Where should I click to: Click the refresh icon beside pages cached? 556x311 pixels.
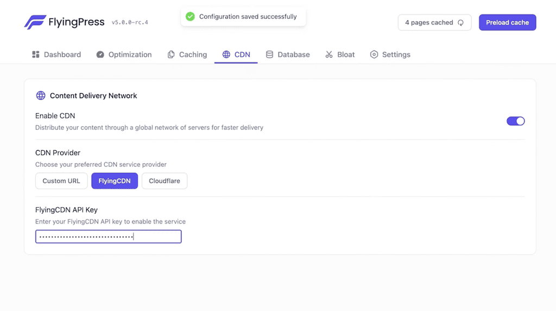460,23
